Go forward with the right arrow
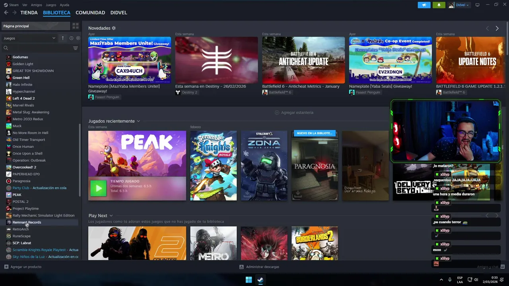 pos(14,13)
